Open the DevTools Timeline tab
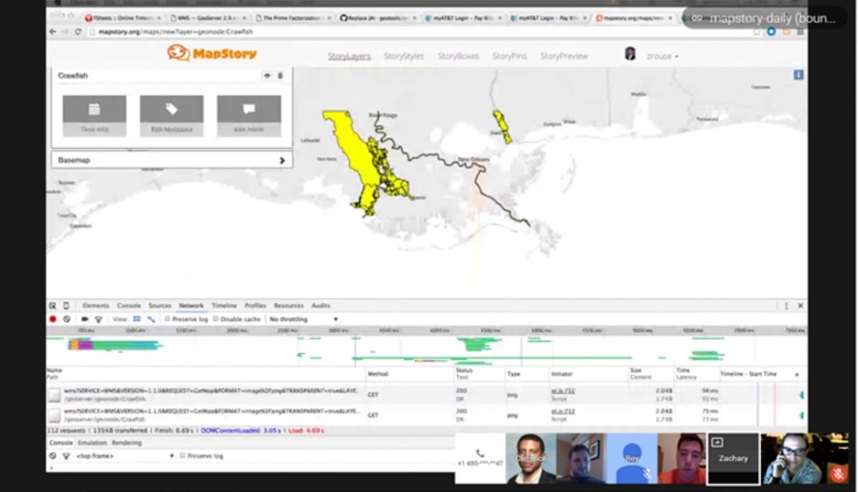 point(224,306)
